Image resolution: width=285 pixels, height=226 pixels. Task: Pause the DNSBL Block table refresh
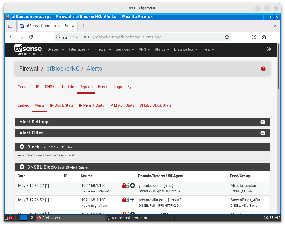[22, 167]
